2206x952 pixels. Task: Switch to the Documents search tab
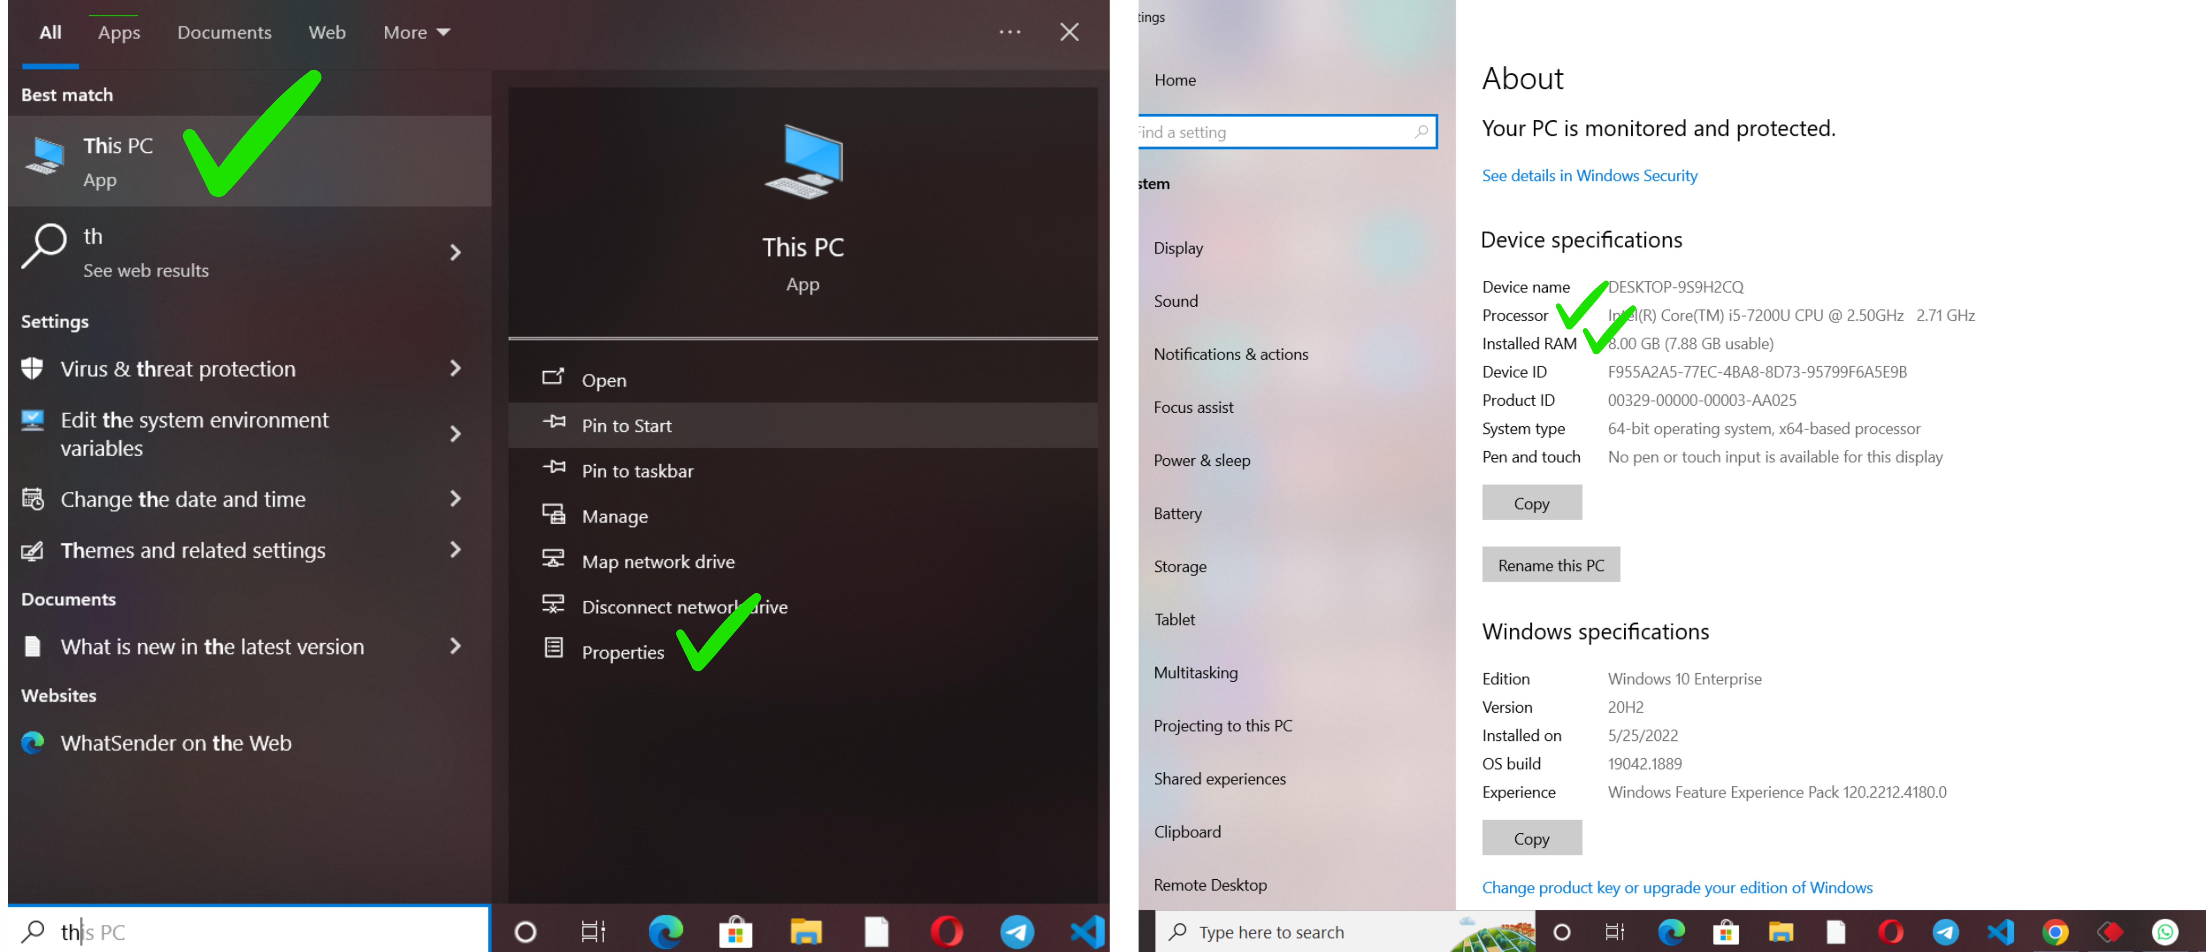click(x=224, y=33)
